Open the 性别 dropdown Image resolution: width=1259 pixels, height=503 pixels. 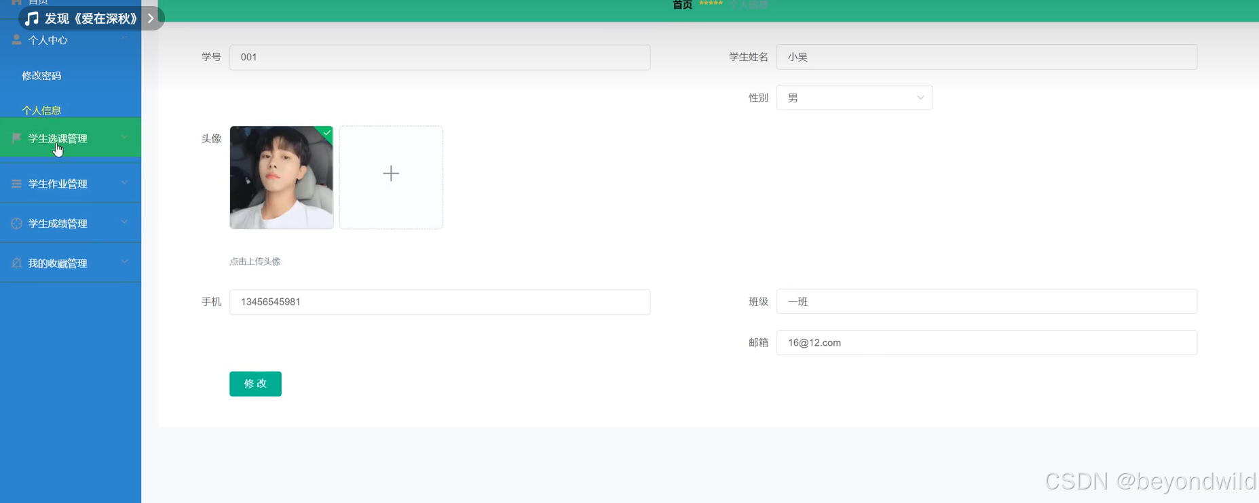[x=854, y=98]
